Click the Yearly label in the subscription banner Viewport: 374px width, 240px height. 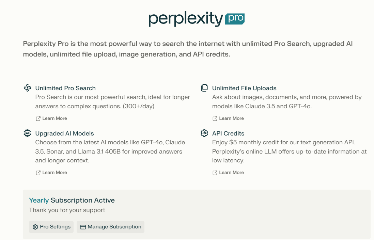(x=38, y=200)
